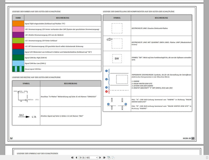Click the BA2 arrow symbol
This screenshot has height=160, width=209.
pos(26,116)
